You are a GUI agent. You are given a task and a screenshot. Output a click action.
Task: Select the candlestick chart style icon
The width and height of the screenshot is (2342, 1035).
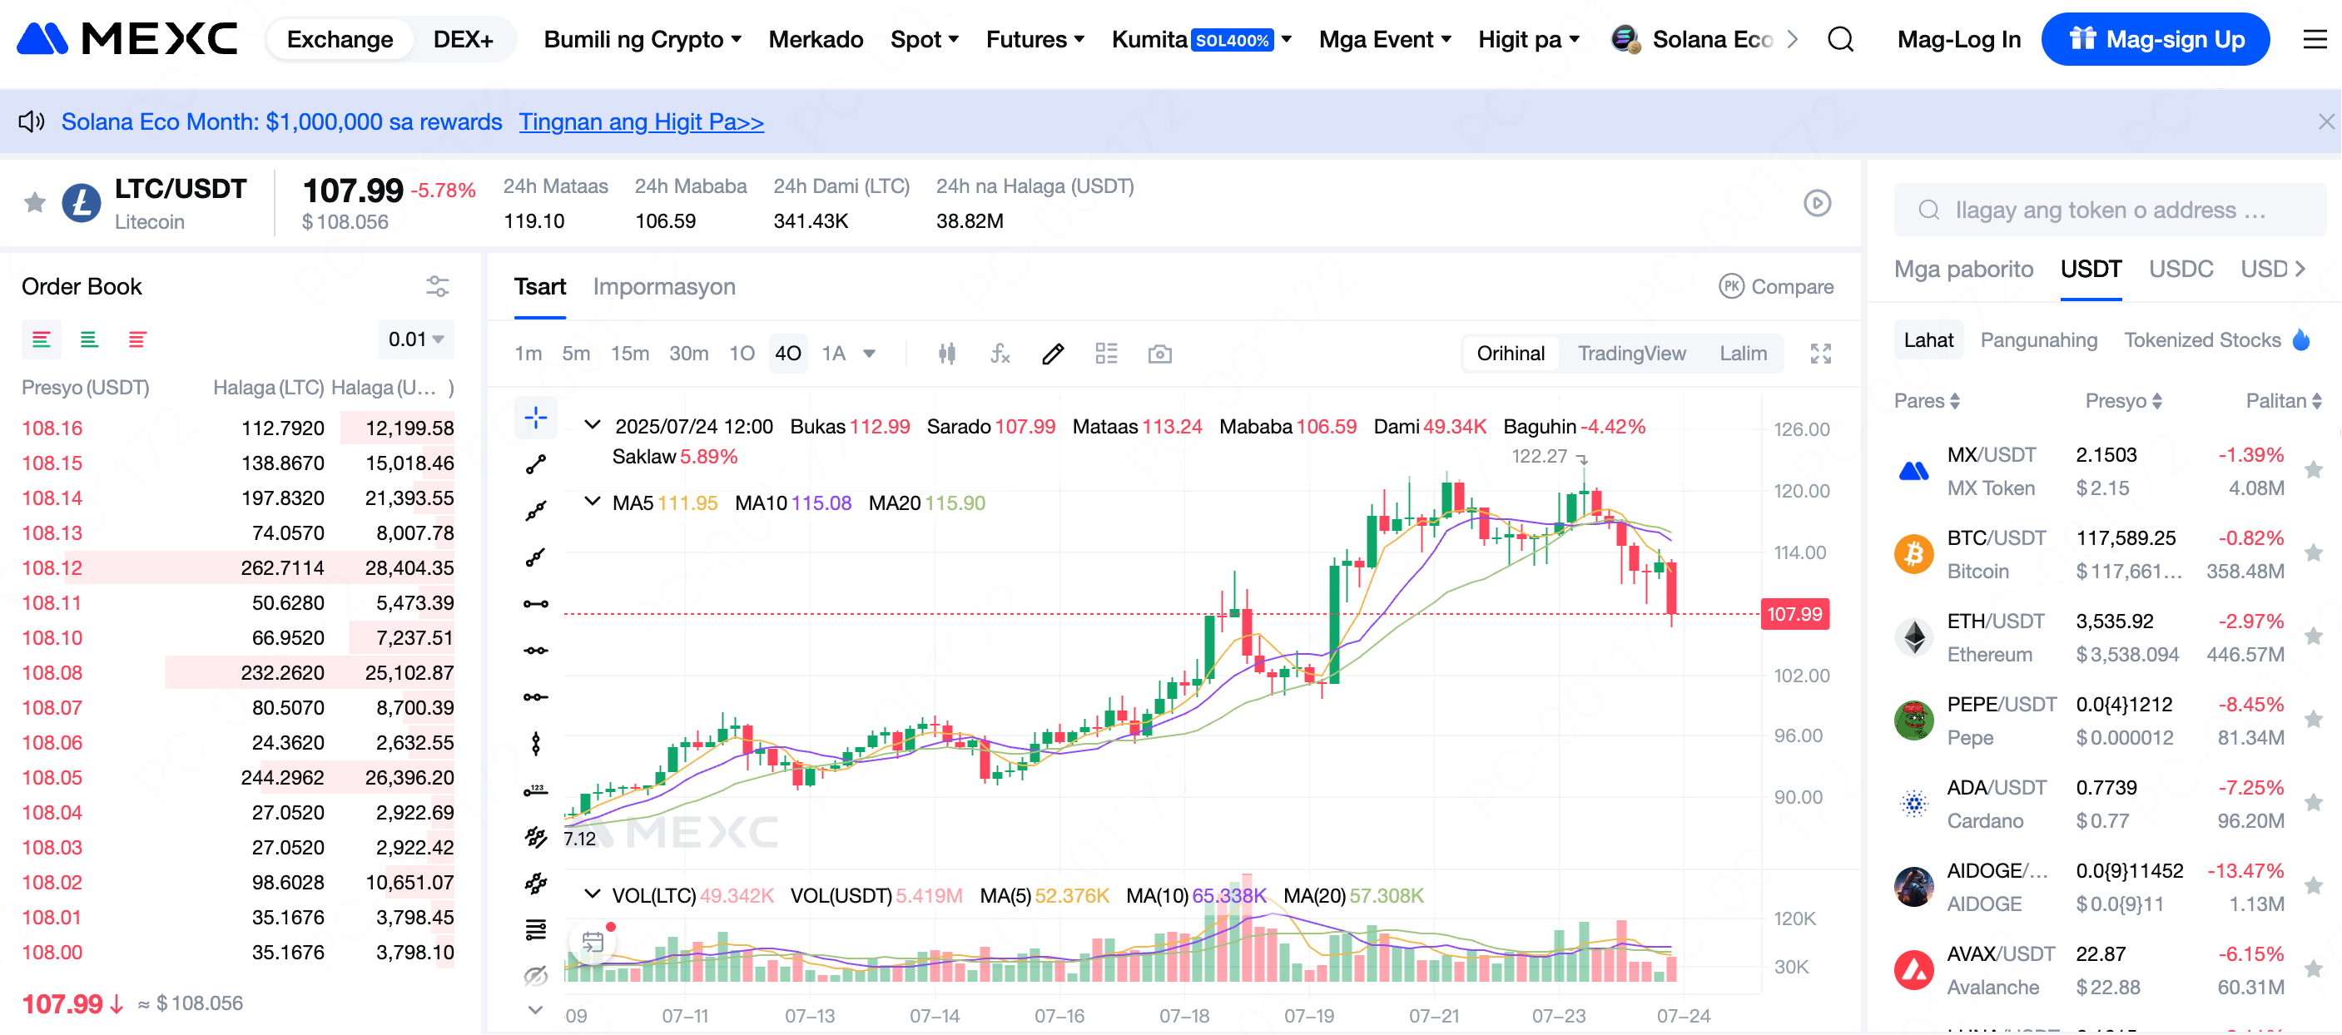click(x=946, y=354)
